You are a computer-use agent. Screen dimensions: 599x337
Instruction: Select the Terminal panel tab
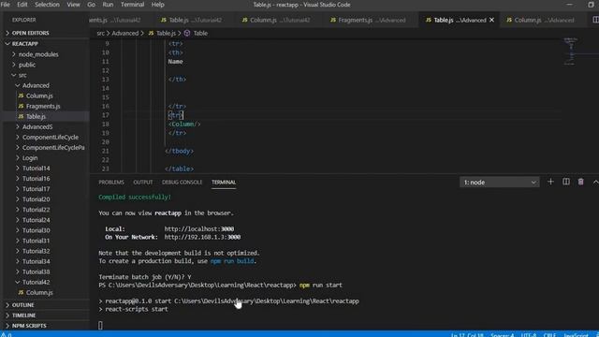[224, 183]
